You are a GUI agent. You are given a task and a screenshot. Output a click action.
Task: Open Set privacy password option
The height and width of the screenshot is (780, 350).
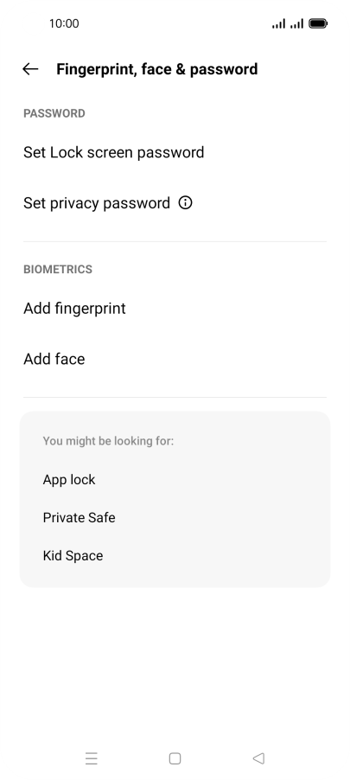175,203
